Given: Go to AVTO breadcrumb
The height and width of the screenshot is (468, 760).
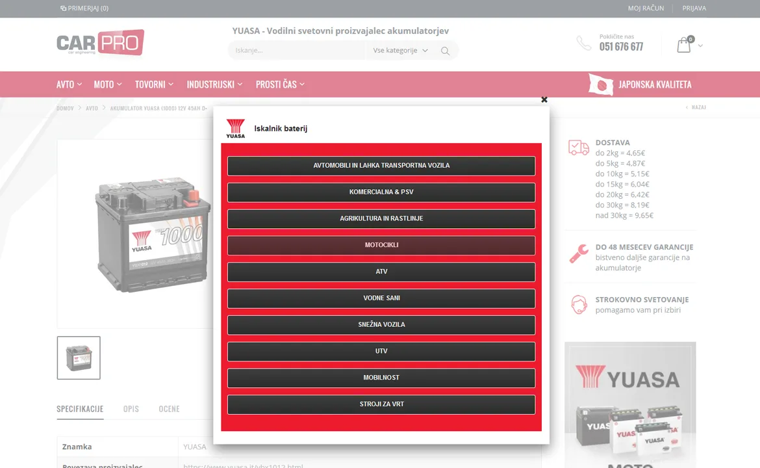Looking at the screenshot, I should tap(92, 108).
